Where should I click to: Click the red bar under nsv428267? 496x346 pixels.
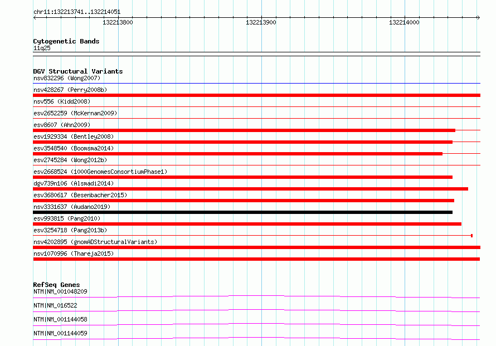[256, 95]
